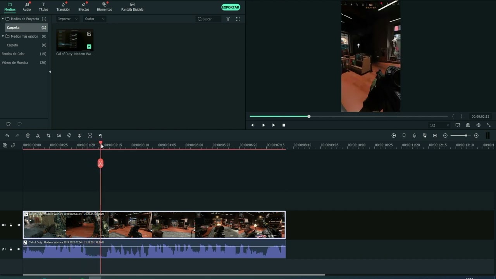Open the Efectos tab
496x279 pixels.
click(x=84, y=7)
